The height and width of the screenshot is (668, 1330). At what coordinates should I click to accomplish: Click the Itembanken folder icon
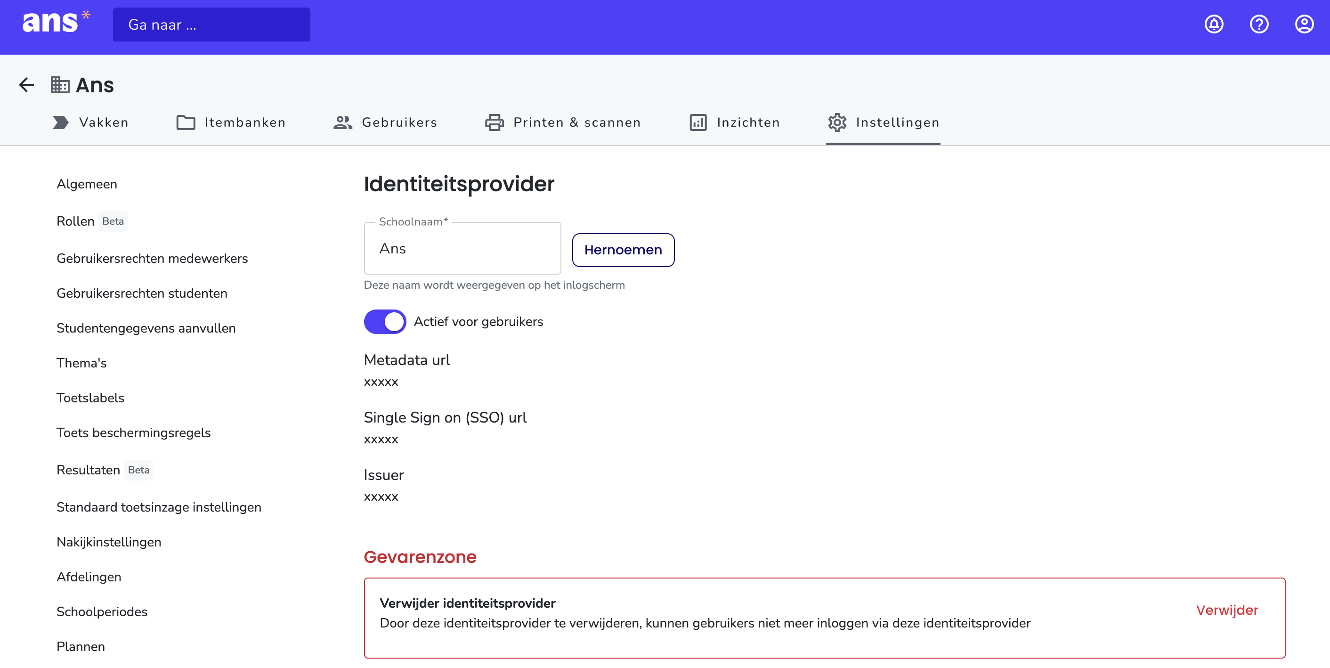[186, 122]
